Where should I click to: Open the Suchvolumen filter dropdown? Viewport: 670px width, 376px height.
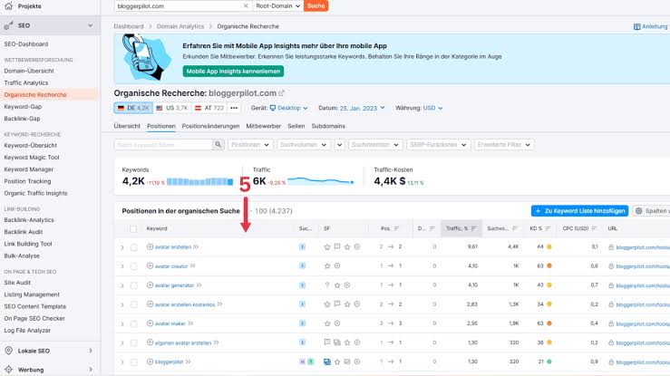click(x=304, y=145)
